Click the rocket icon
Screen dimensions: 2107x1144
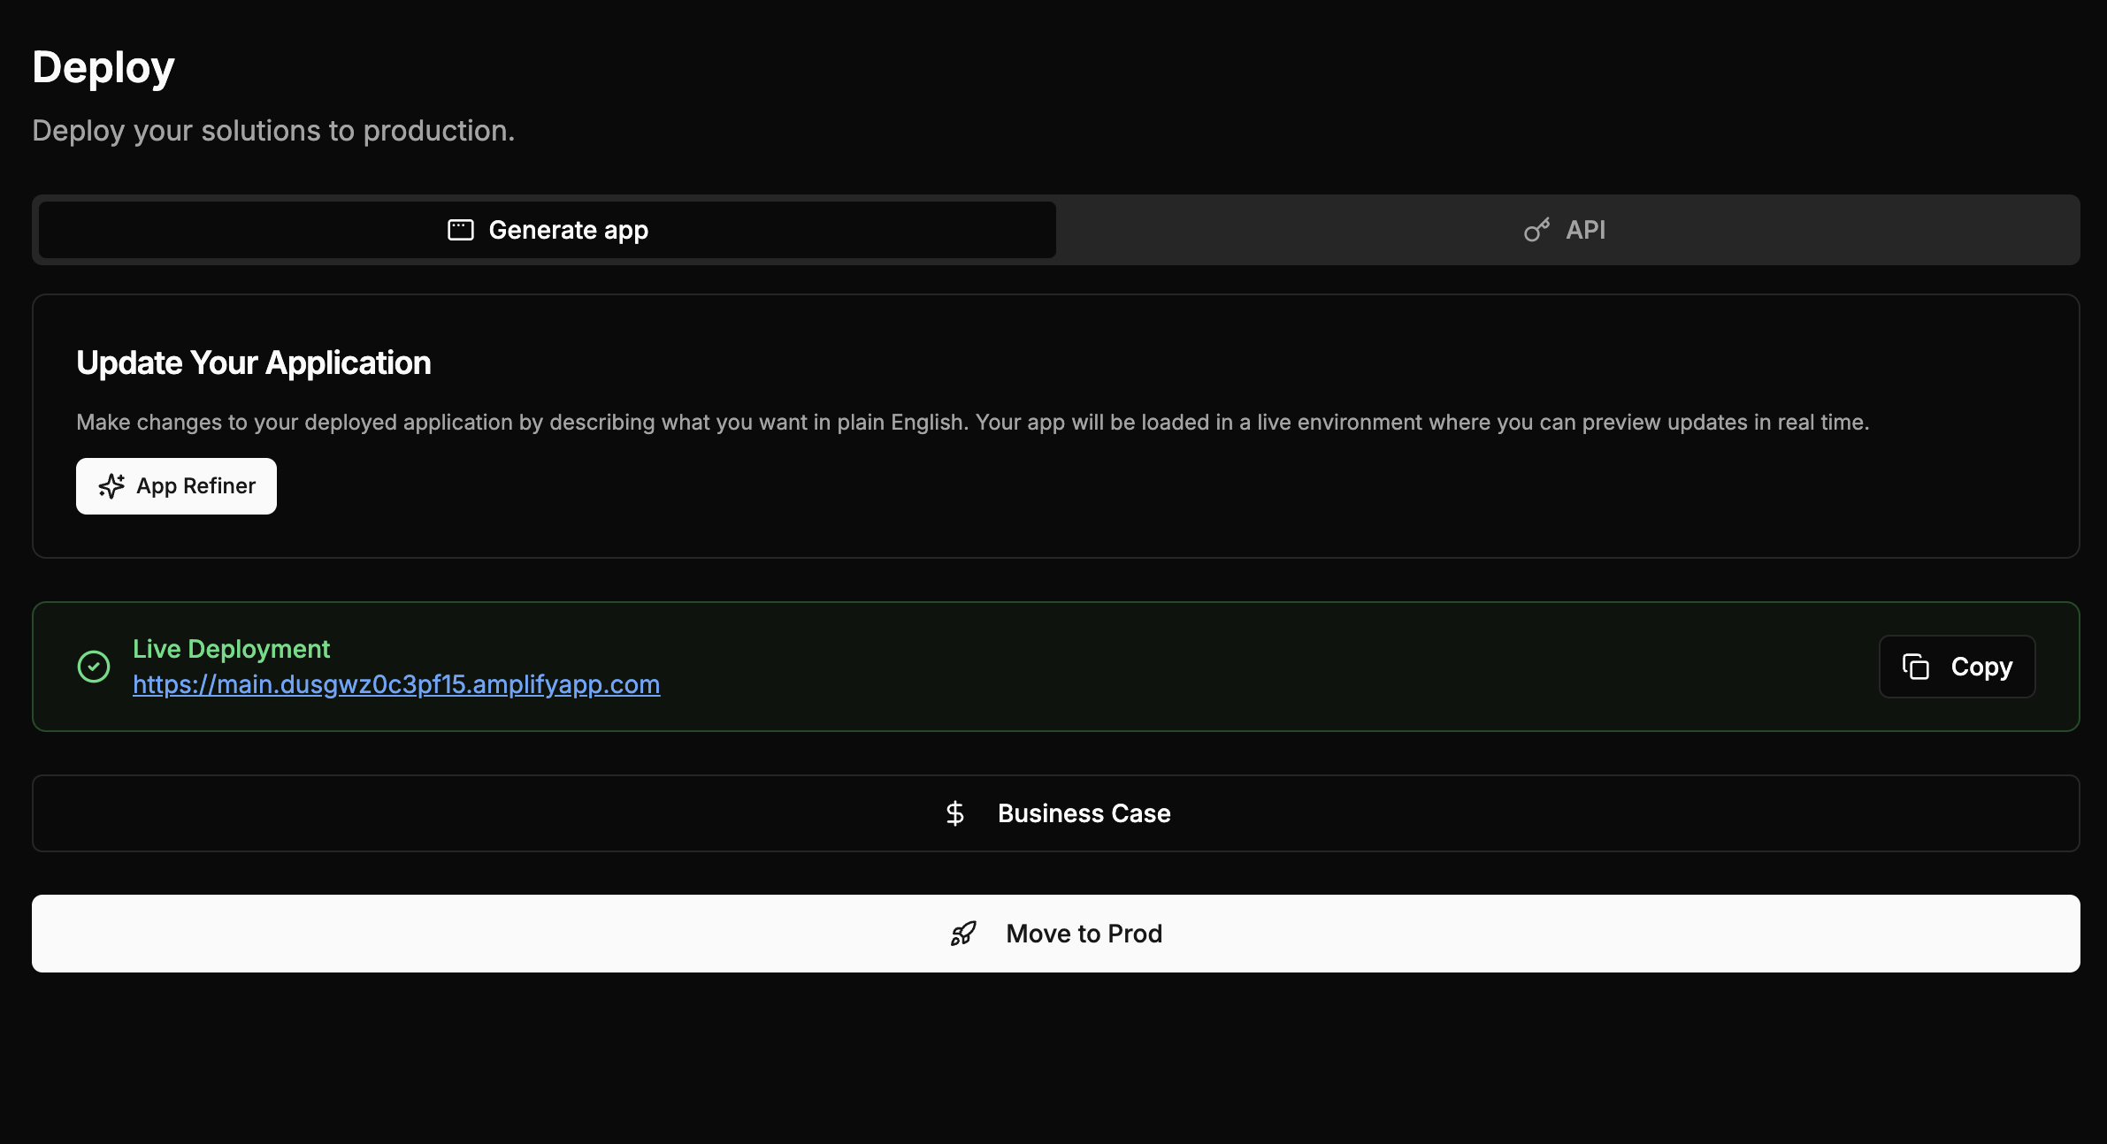tap(963, 934)
